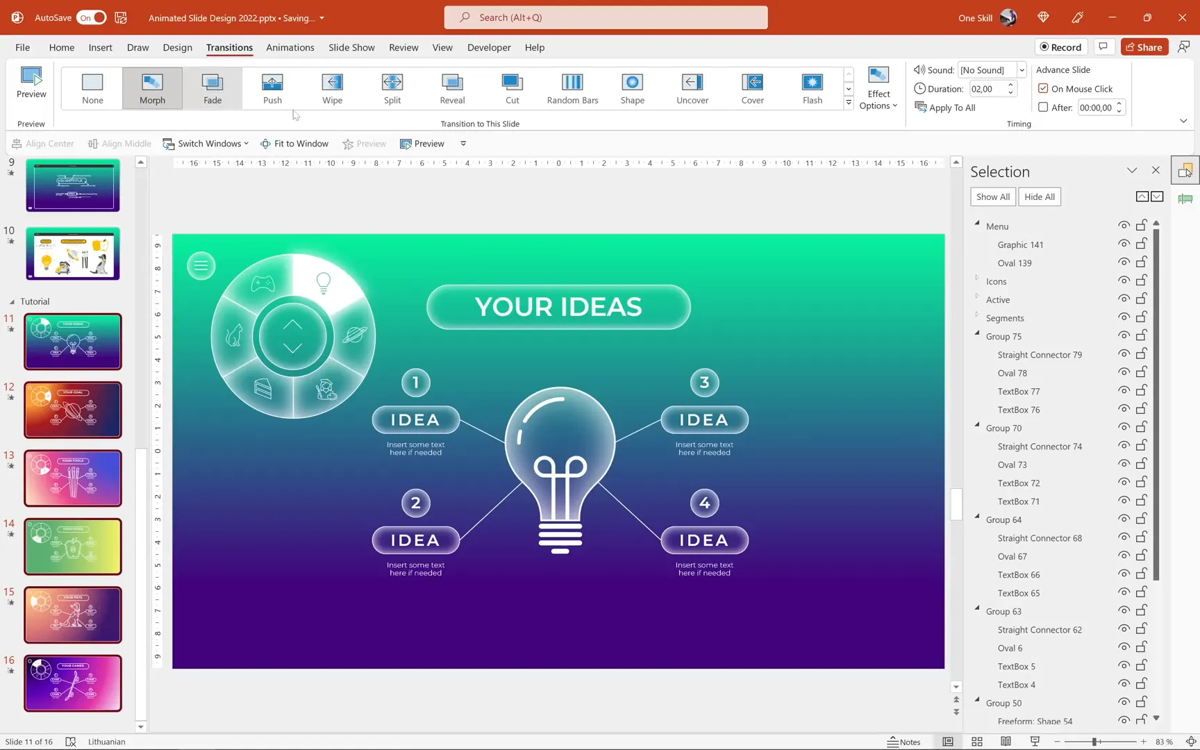This screenshot has width=1200, height=750.
Task: Toggle visibility of Oval 139
Action: point(1124,262)
